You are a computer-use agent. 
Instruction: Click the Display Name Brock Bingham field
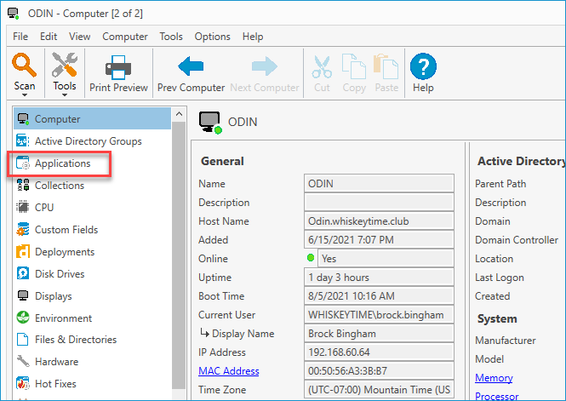pyautogui.click(x=379, y=334)
